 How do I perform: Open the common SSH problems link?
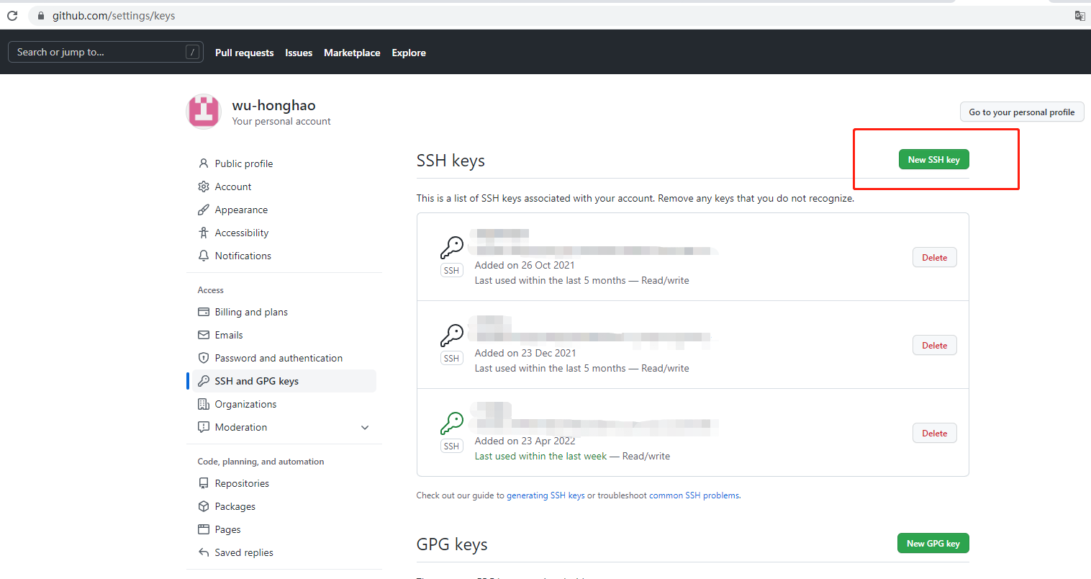(x=694, y=495)
